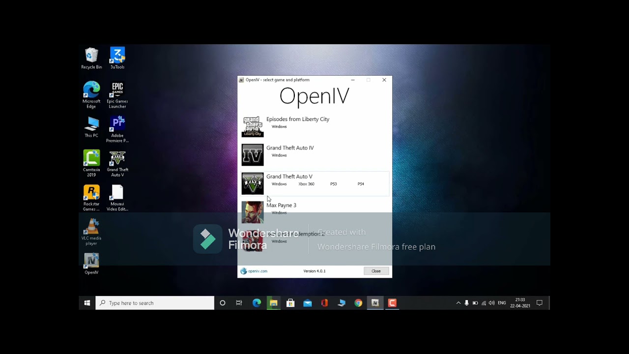Click the Grand Theft Auto V title text
The image size is (629, 354).
(x=289, y=177)
